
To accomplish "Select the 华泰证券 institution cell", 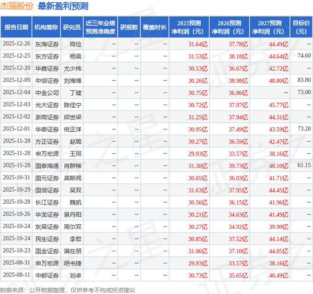I will [x=47, y=129].
